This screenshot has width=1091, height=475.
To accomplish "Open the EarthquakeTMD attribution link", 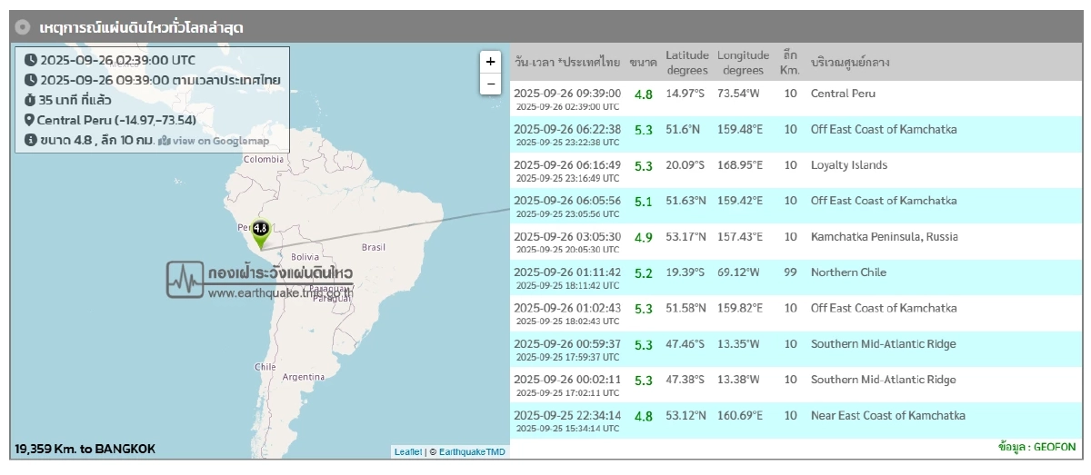I will 472,451.
